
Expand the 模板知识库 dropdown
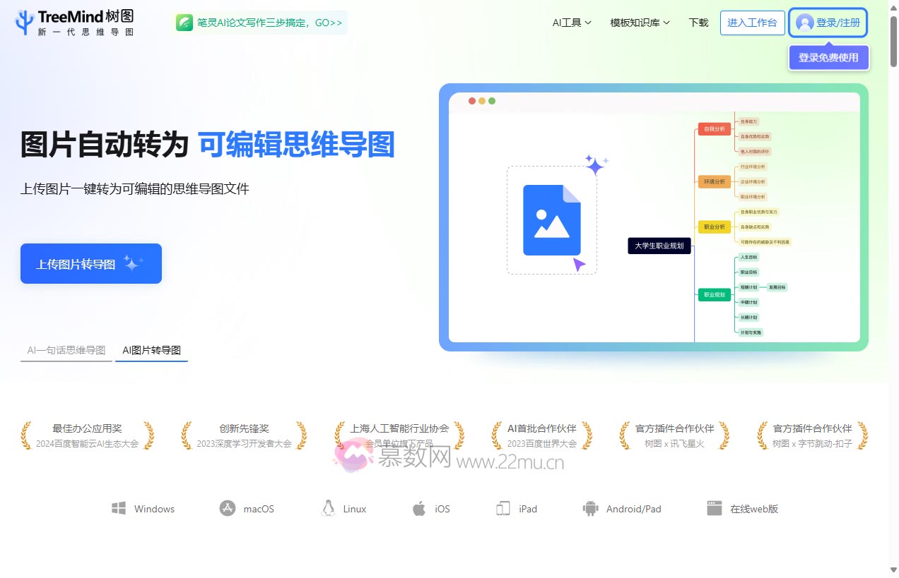(x=638, y=22)
